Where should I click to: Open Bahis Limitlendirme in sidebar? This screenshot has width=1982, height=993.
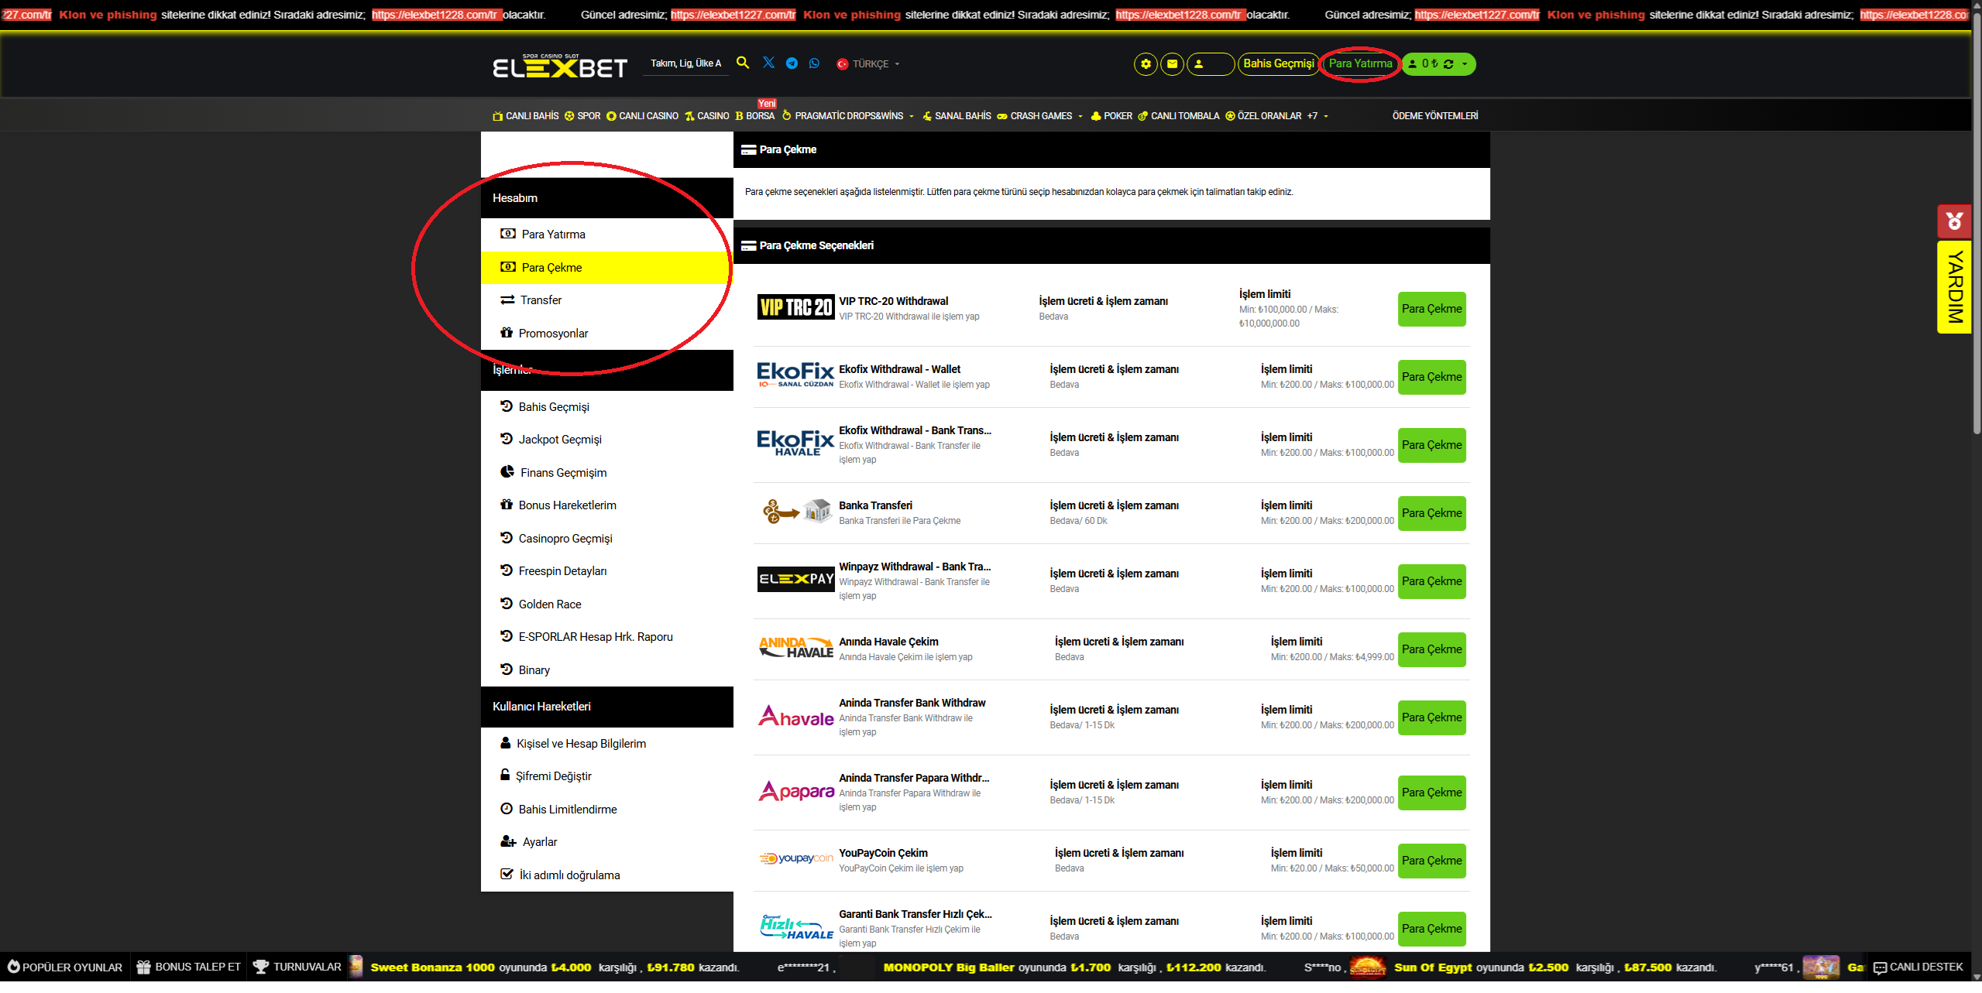tap(607, 810)
